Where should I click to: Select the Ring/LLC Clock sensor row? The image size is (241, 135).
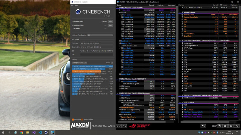click(x=146, y=43)
